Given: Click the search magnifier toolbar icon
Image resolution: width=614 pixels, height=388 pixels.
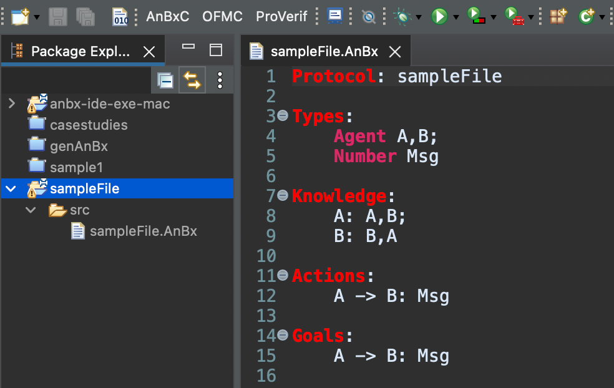Looking at the screenshot, I should (x=369, y=17).
